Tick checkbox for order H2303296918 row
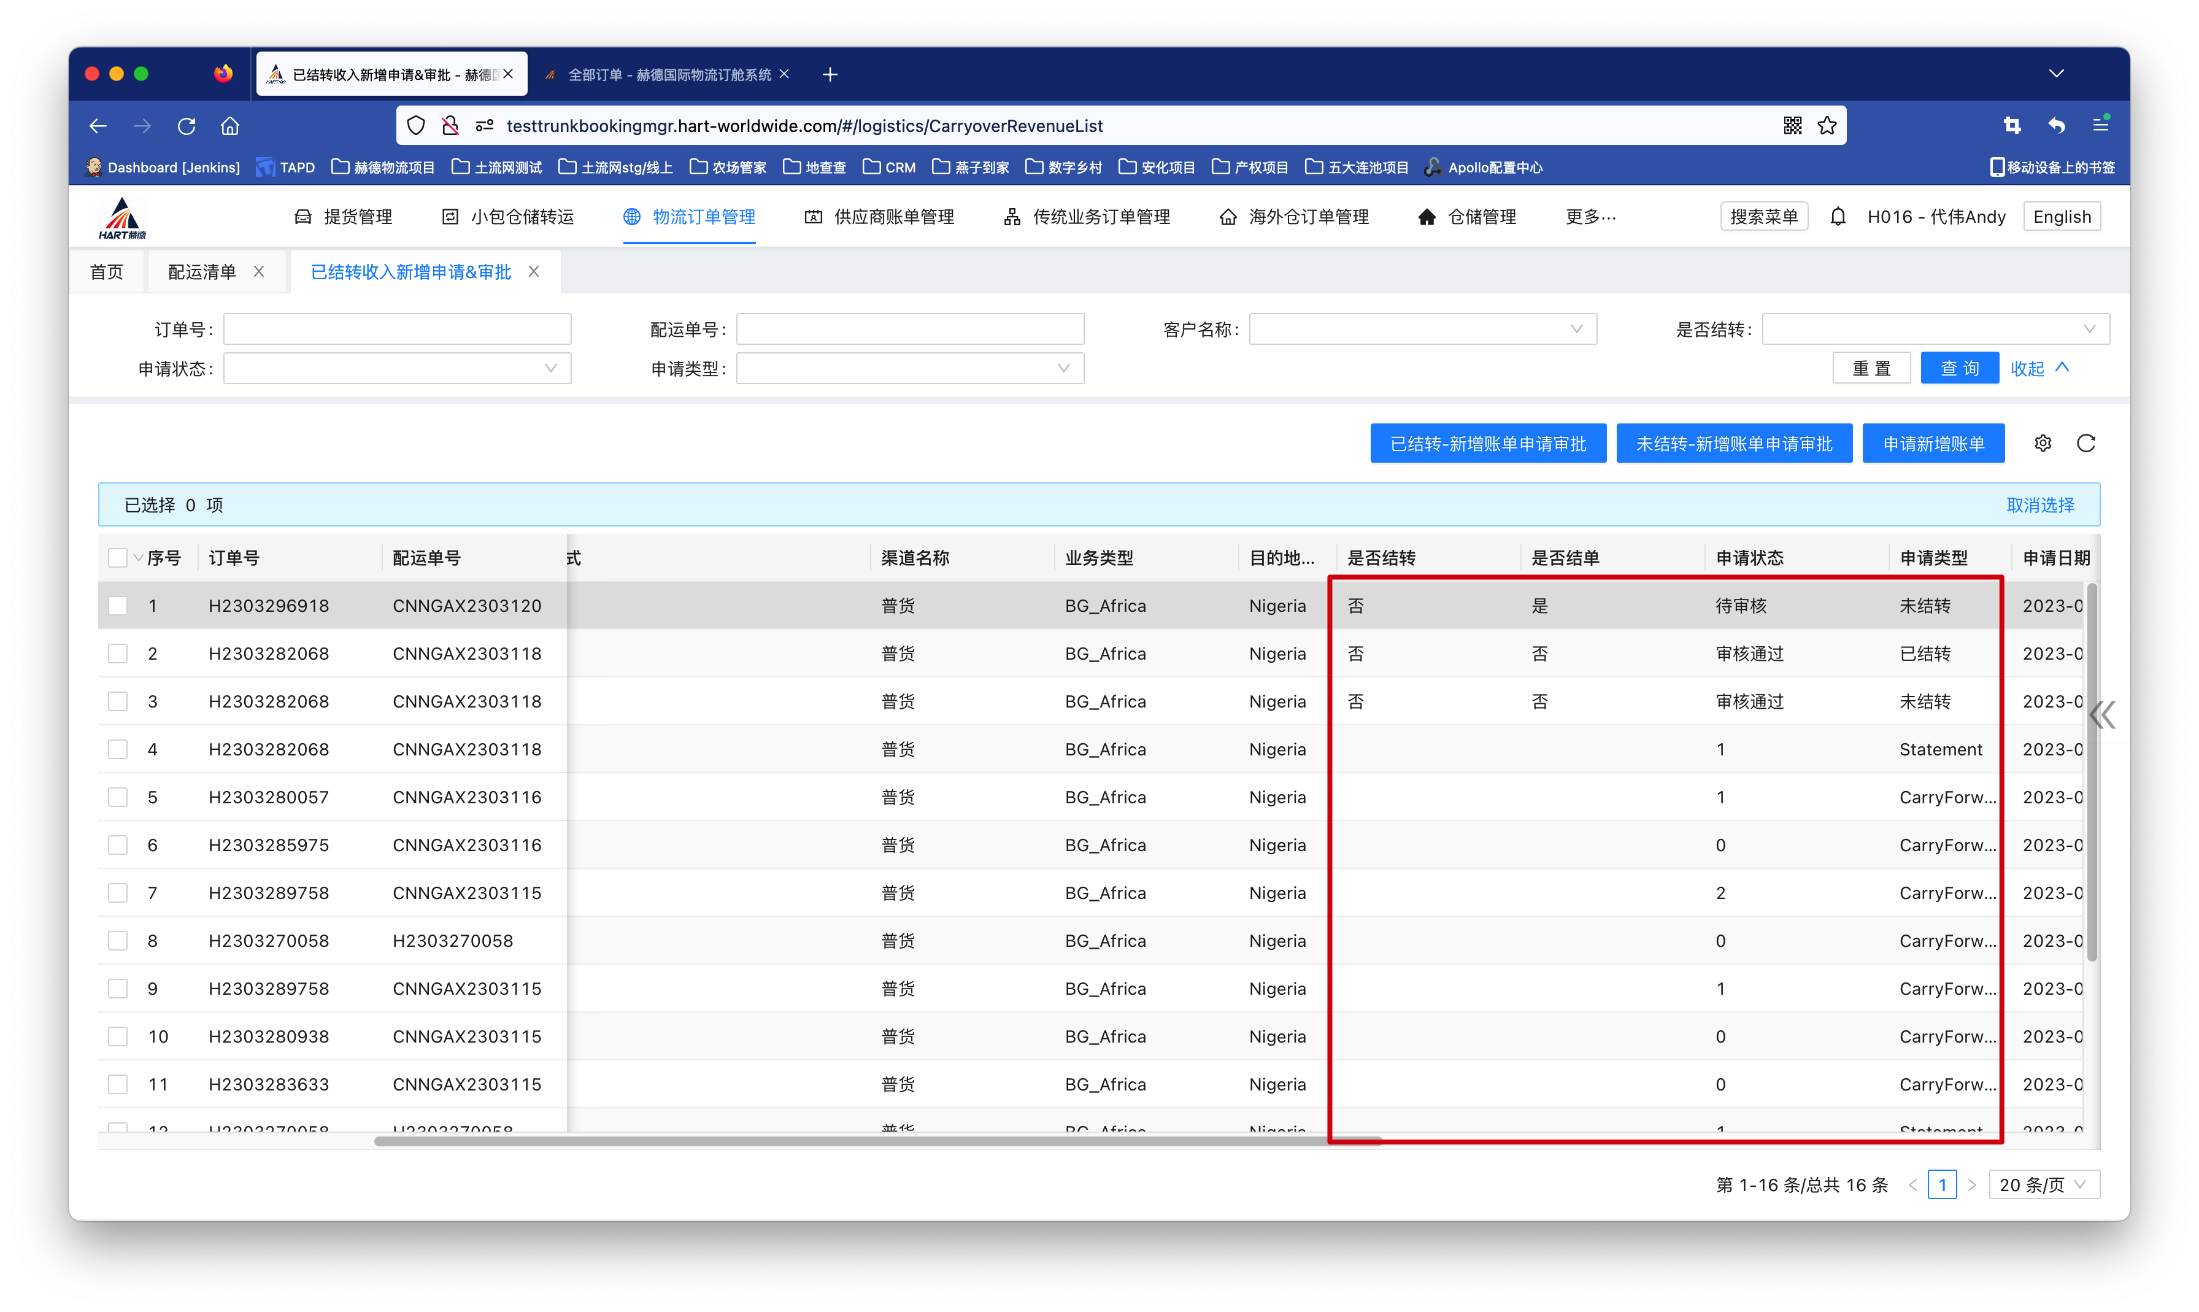The height and width of the screenshot is (1312, 2199). (x=118, y=606)
